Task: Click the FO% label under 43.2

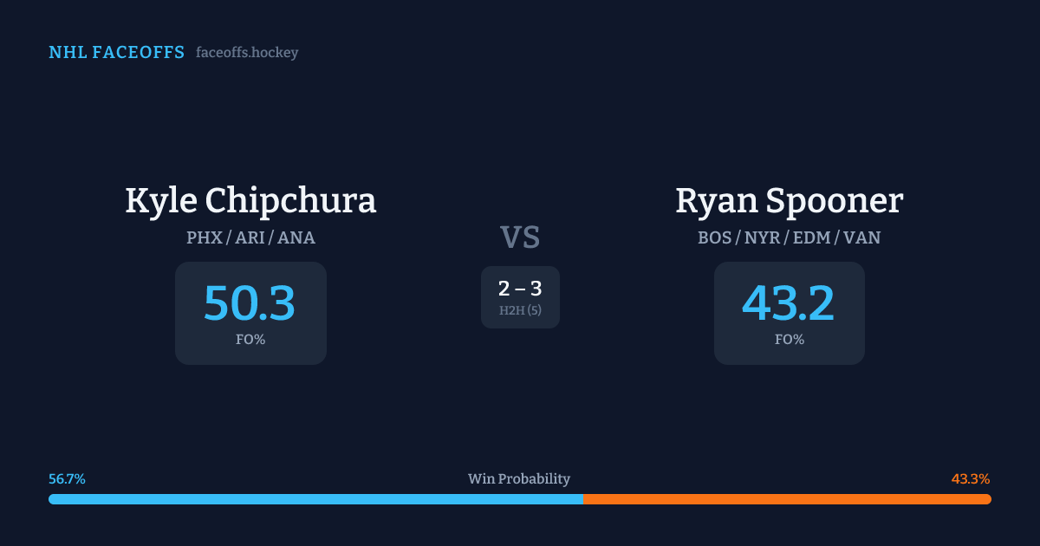Action: (x=789, y=340)
